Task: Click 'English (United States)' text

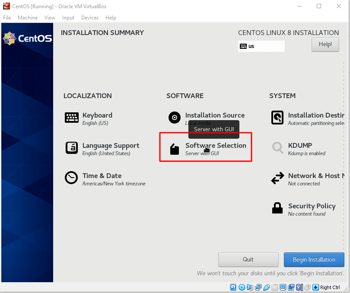Action: point(106,153)
